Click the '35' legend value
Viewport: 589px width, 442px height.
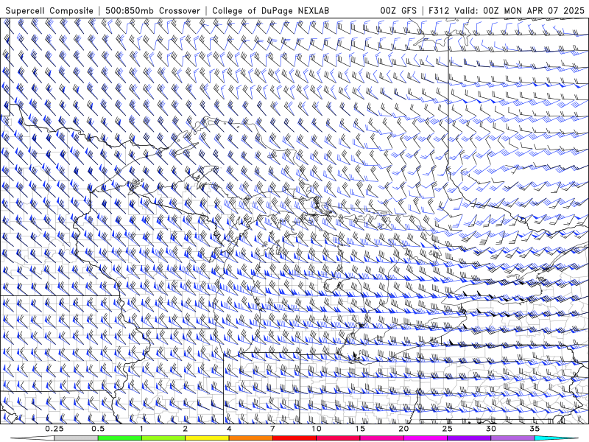point(535,429)
